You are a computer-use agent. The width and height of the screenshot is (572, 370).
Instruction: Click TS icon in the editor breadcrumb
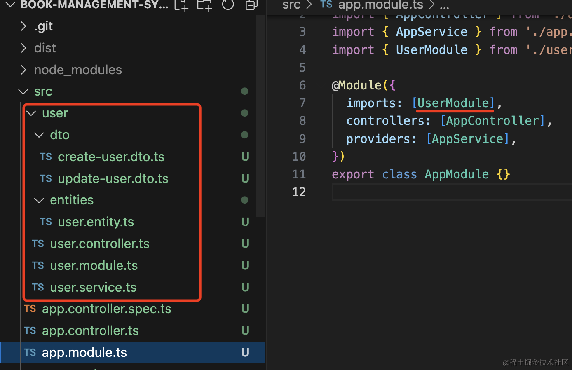(326, 5)
